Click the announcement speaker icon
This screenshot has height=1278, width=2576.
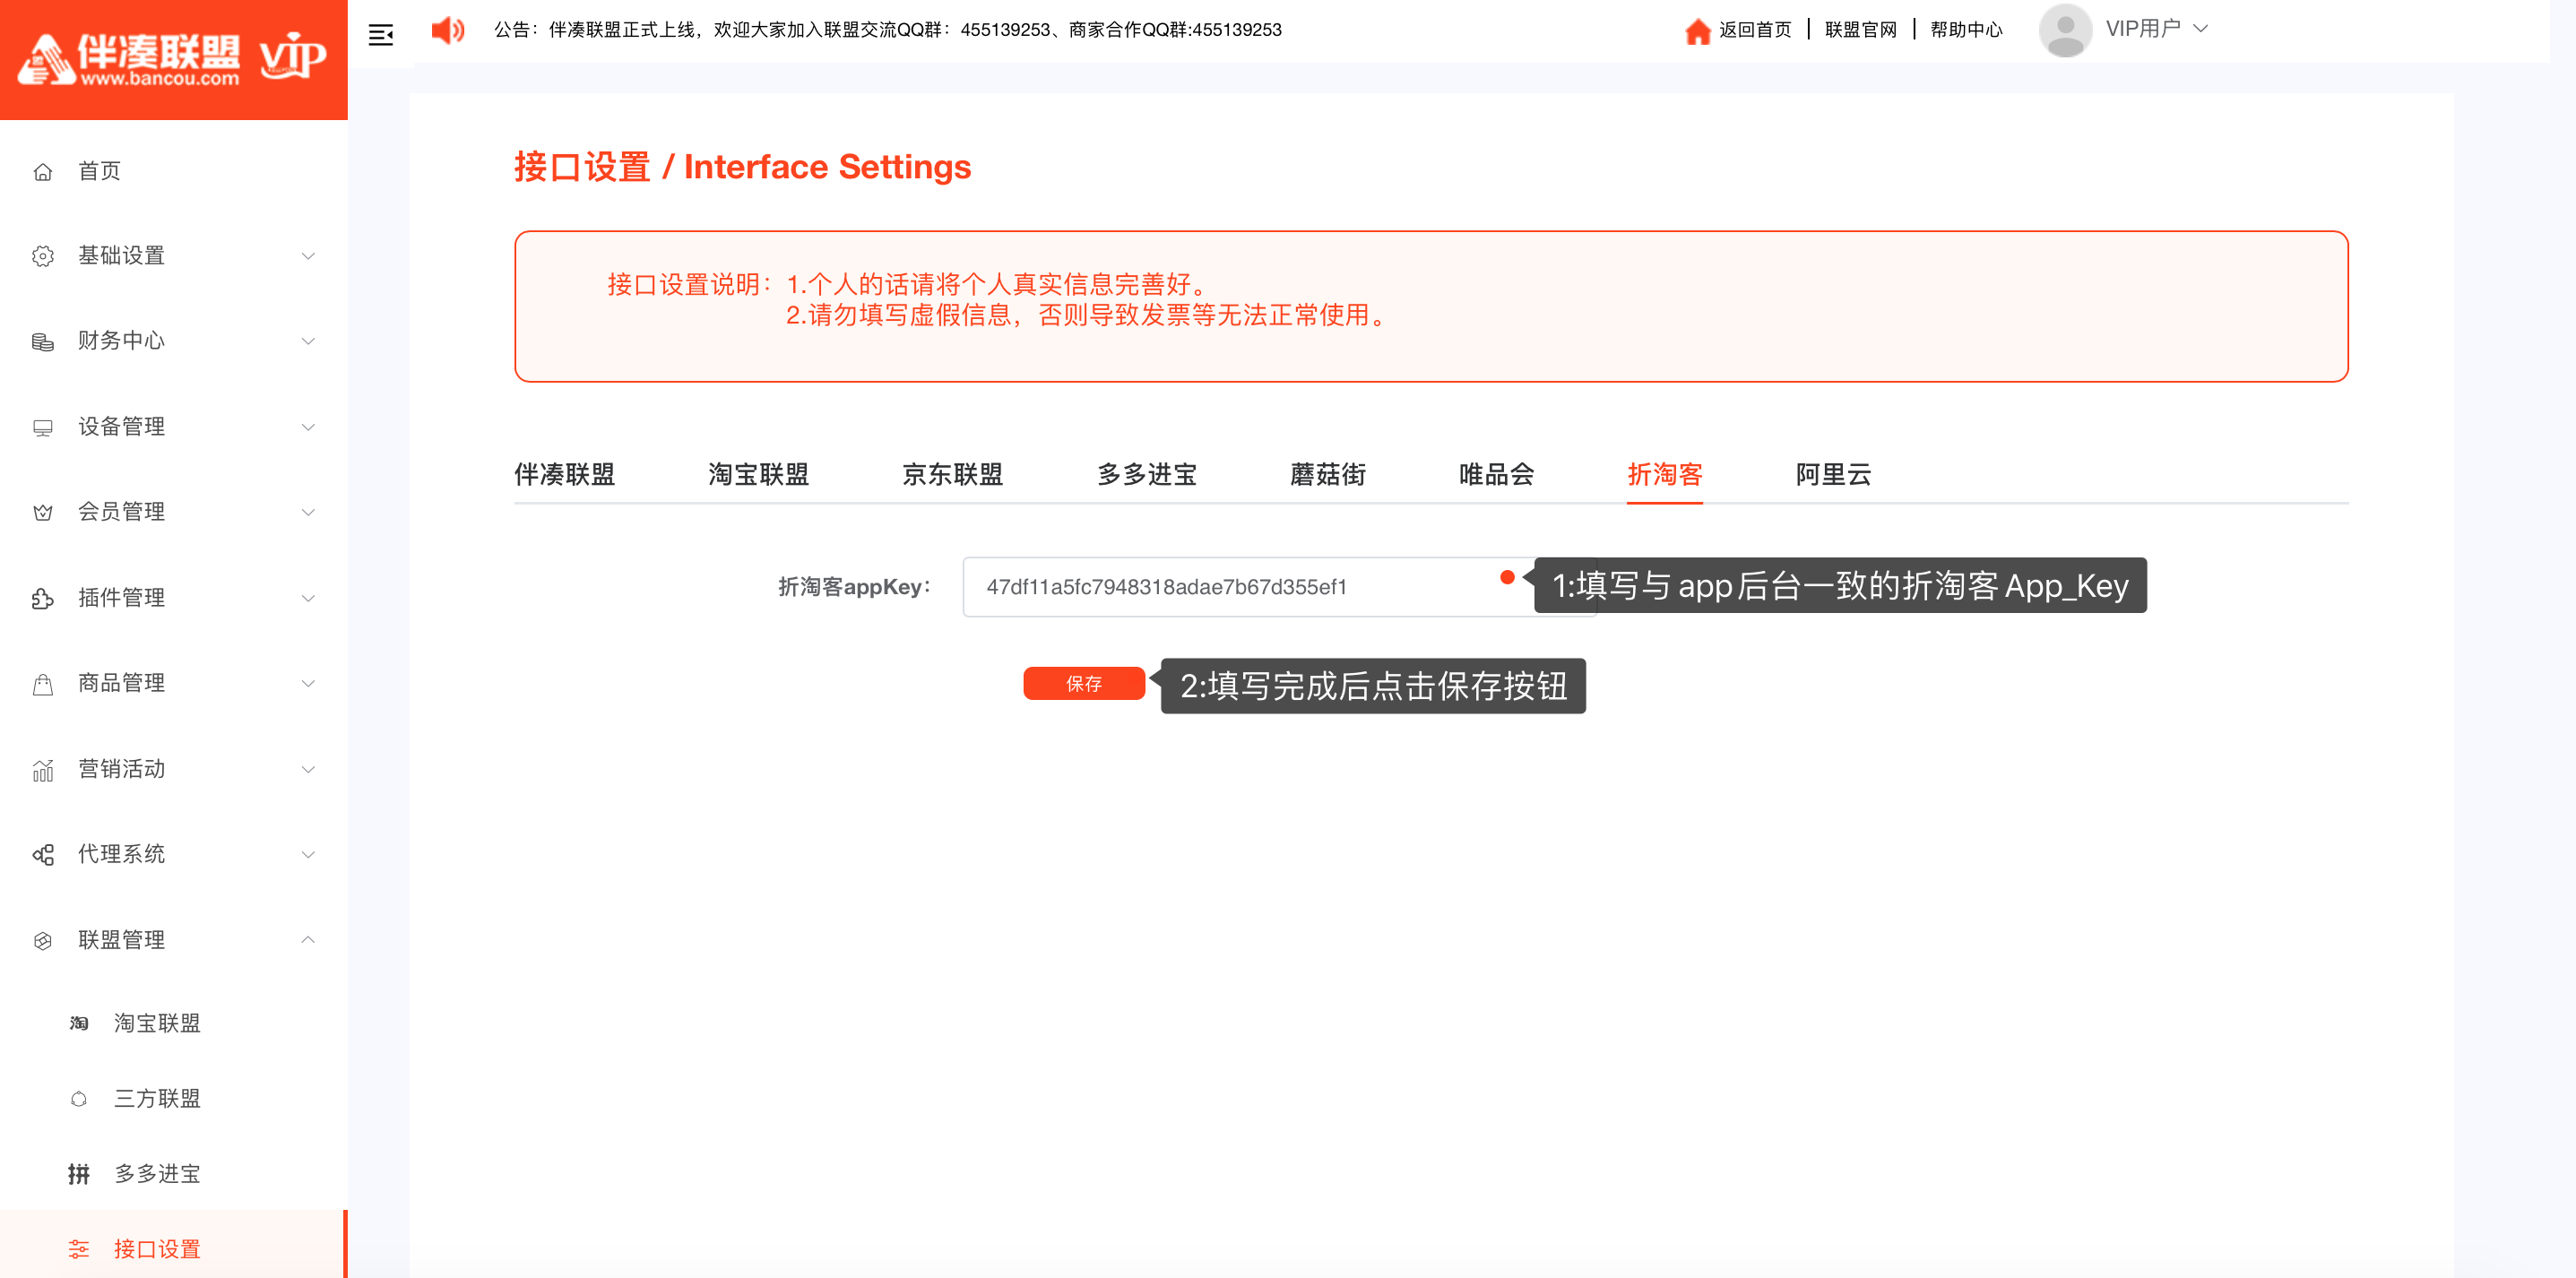click(x=448, y=30)
